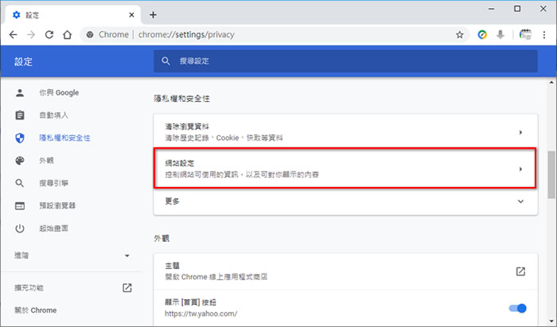The height and width of the screenshot is (327, 557).
Task: Click text 清除歷史記錄、Cookie、快取等資料
Action: 224,138
